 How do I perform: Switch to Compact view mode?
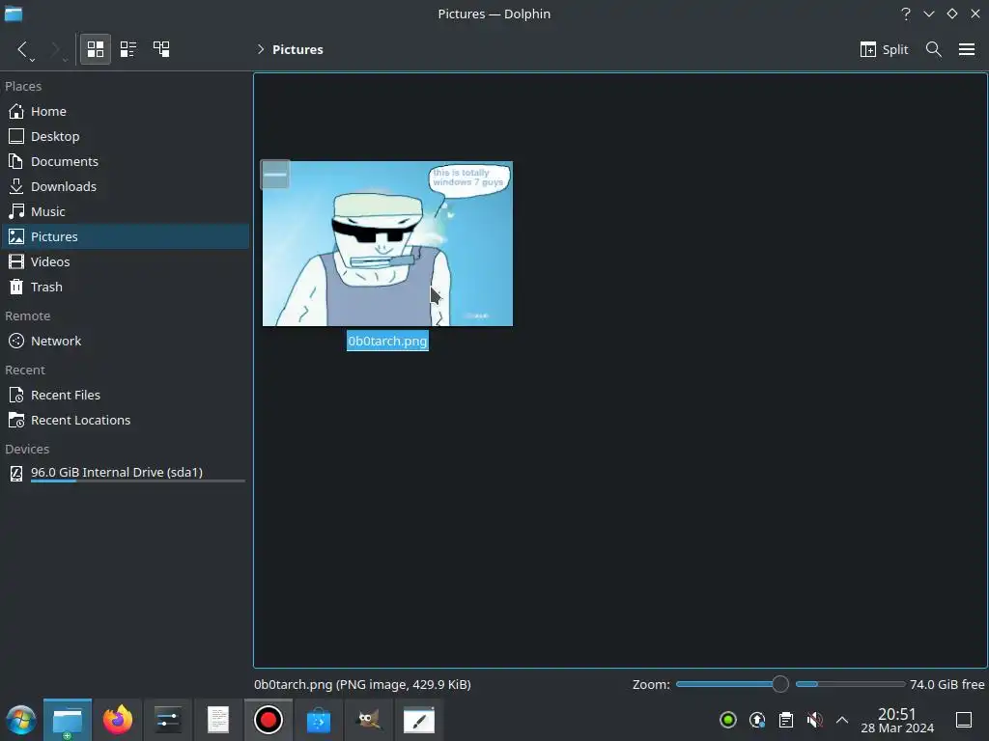click(128, 49)
